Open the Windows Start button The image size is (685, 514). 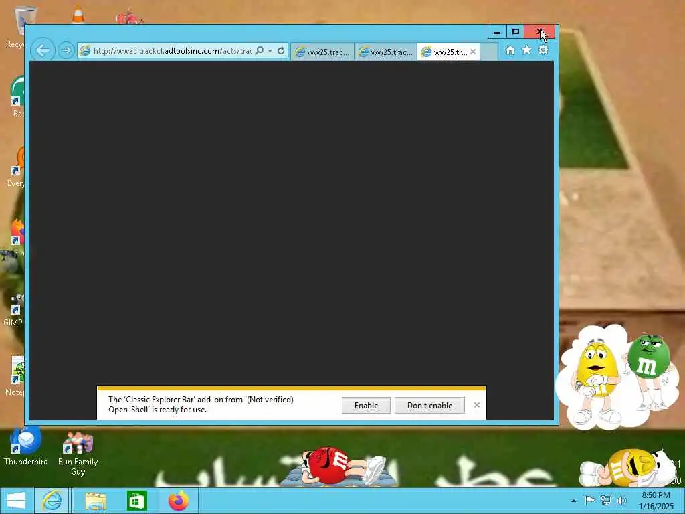point(16,501)
